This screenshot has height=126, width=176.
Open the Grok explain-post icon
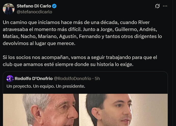tap(157, 6)
